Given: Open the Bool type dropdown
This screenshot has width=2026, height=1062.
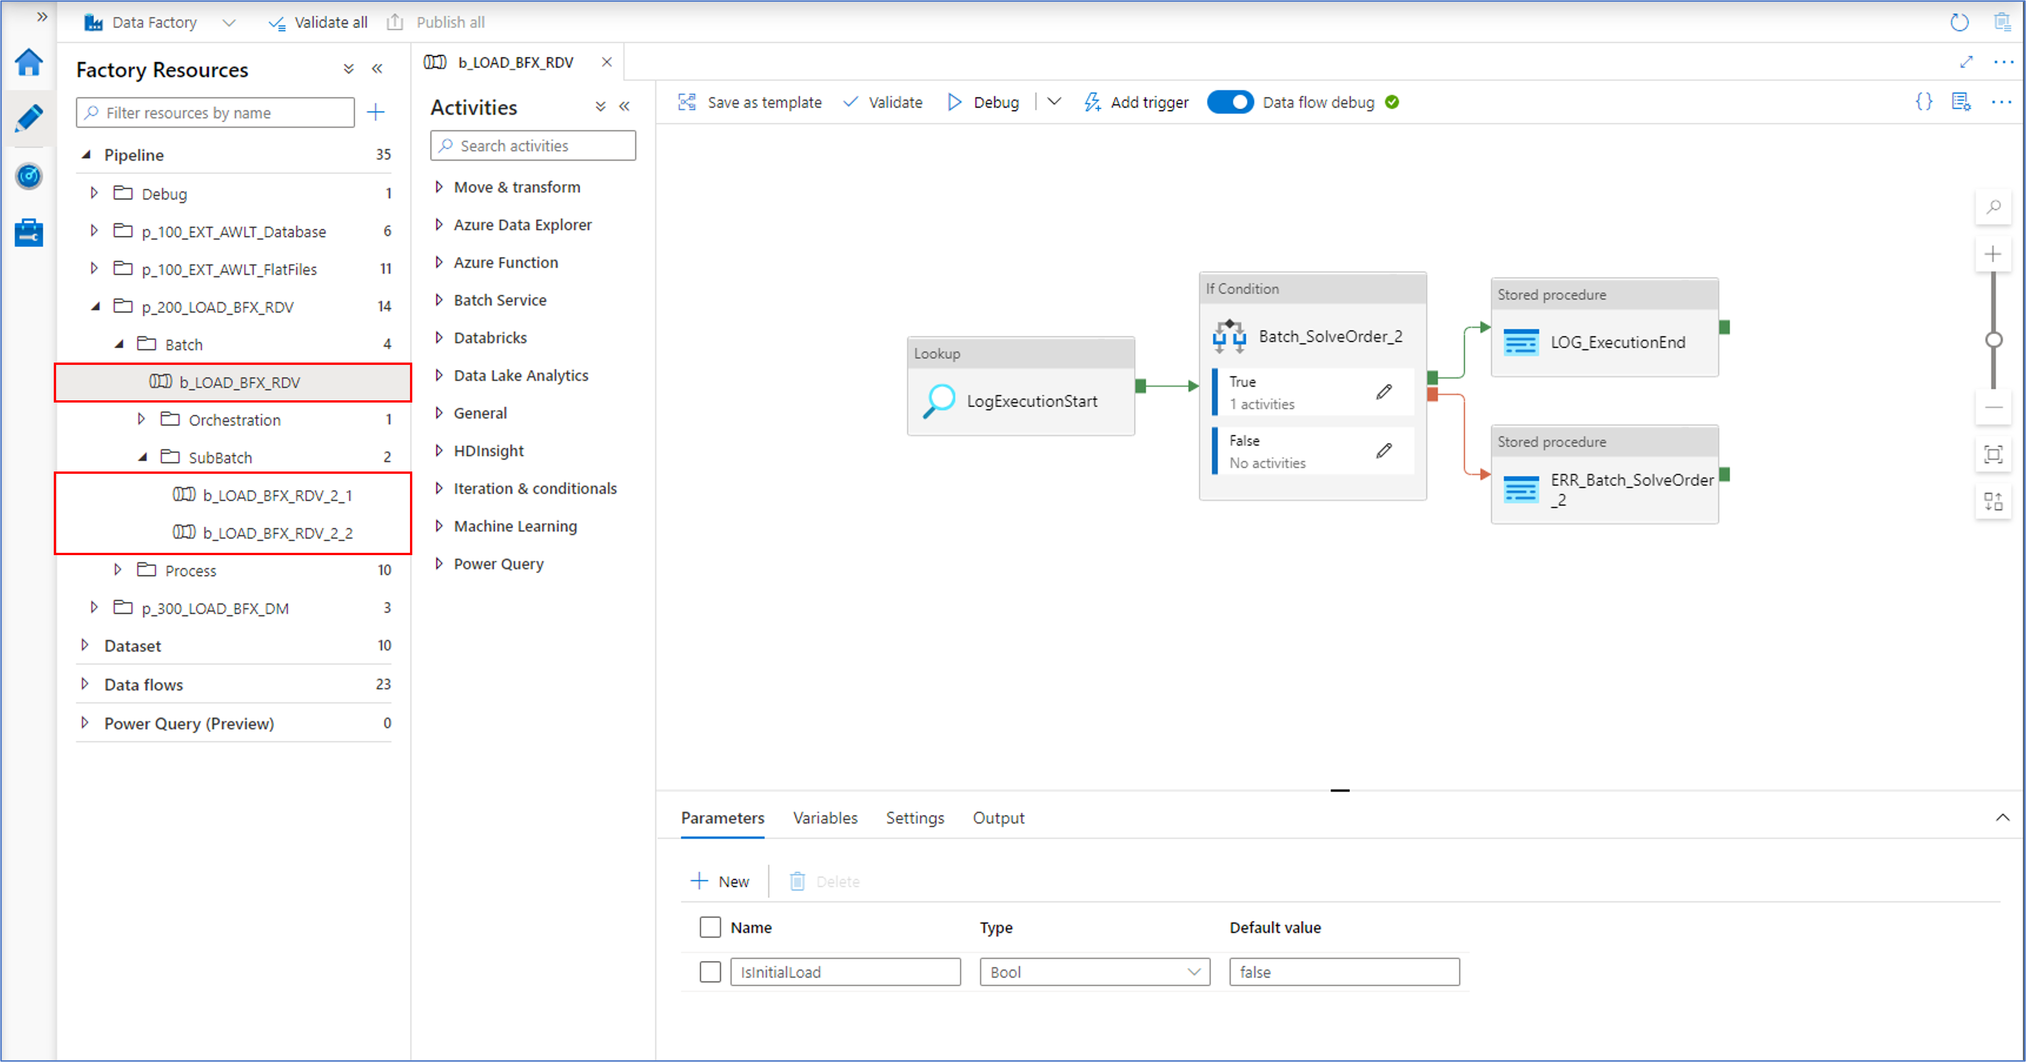Looking at the screenshot, I should (x=1094, y=971).
